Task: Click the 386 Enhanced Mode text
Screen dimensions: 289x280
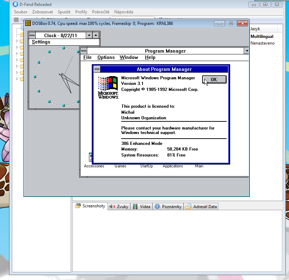Action: tap(142, 144)
